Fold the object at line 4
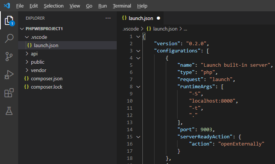This screenshot has height=164, width=275. [138, 58]
